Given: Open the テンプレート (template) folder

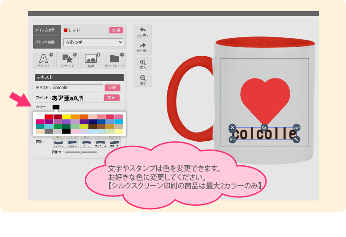Looking at the screenshot, I should coord(115,60).
